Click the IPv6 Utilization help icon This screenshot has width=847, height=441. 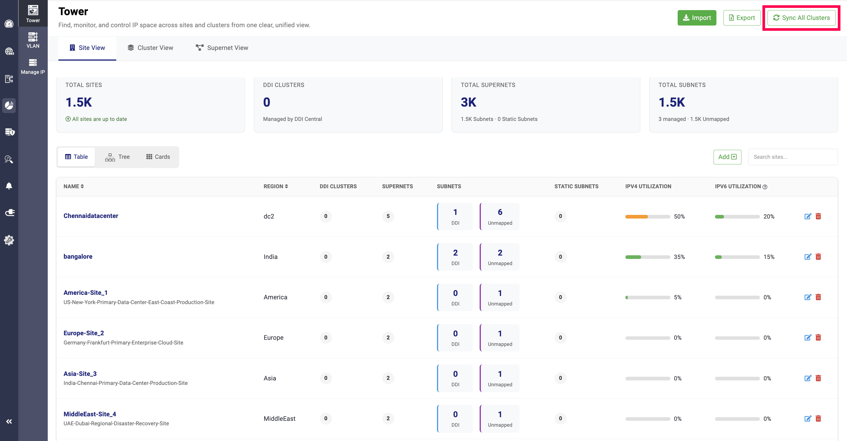tap(765, 187)
